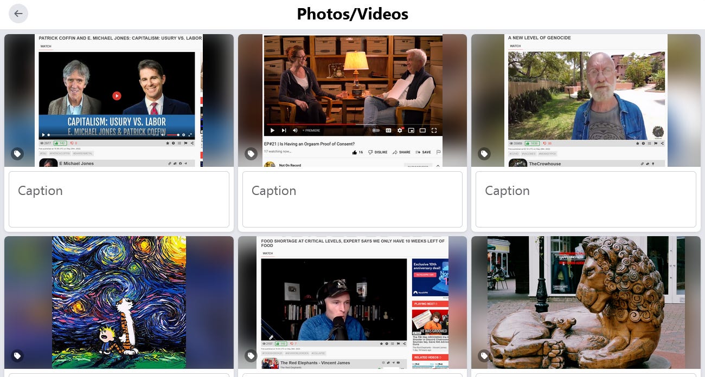Open the A New Level of Genocide thumbnail

(x=586, y=100)
